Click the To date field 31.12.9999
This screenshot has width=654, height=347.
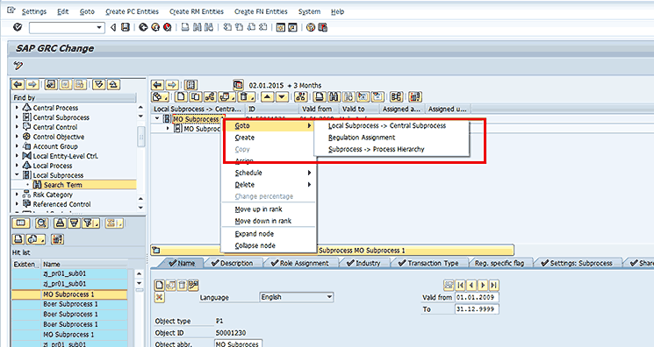(x=477, y=309)
